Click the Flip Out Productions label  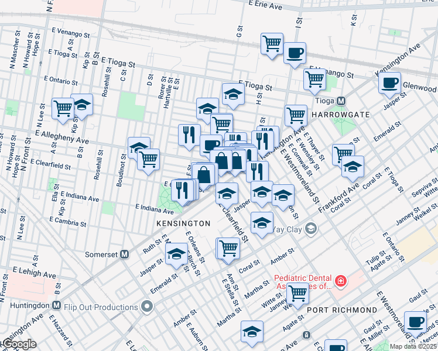point(101,307)
